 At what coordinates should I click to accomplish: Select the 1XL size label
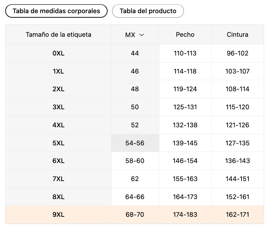[58, 71]
